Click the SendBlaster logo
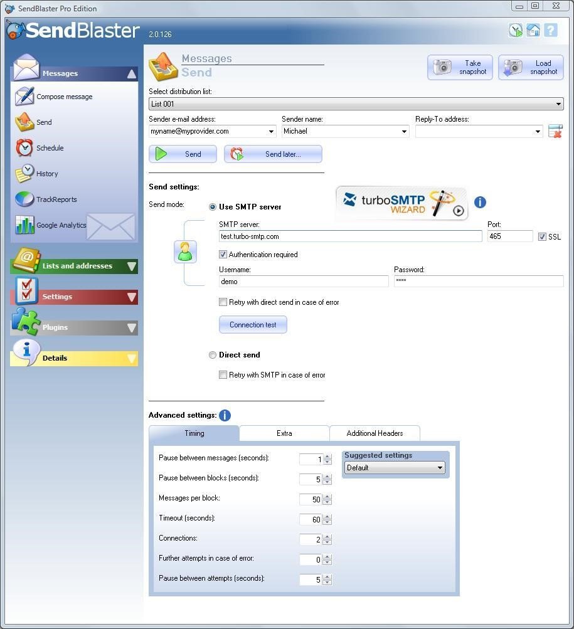 pyautogui.click(x=73, y=30)
